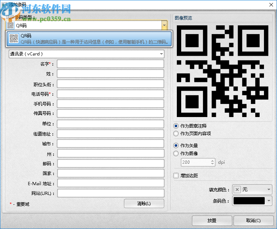The image size is (277, 229).
Task: Click the 名字 input field
Action: [x=110, y=64]
